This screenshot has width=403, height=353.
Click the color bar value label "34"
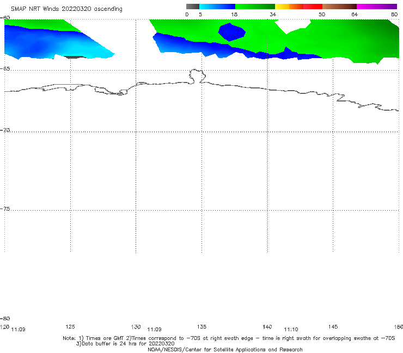pos(273,14)
